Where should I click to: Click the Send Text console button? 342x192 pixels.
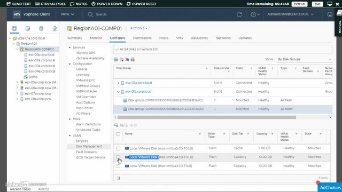point(19,4)
